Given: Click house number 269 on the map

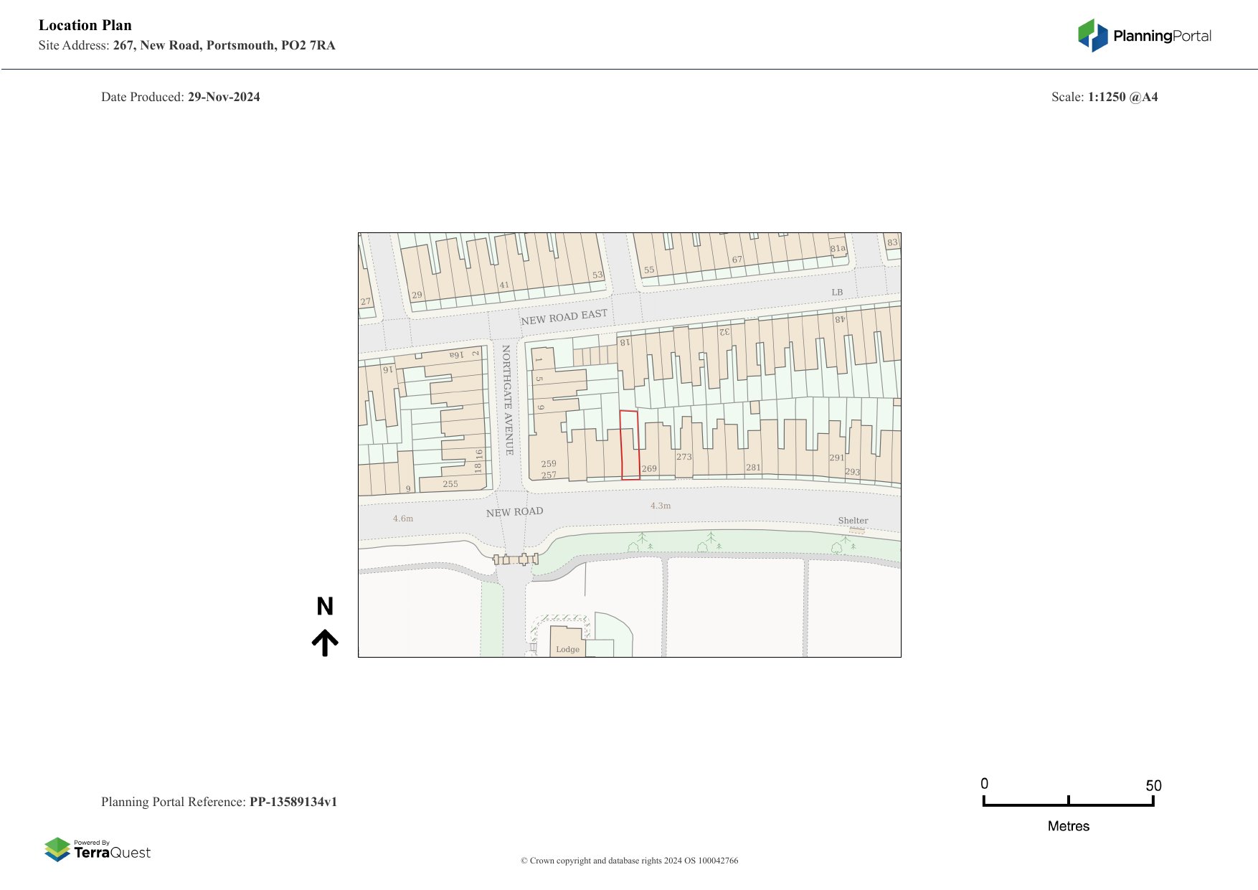Looking at the screenshot, I should pyautogui.click(x=649, y=468).
